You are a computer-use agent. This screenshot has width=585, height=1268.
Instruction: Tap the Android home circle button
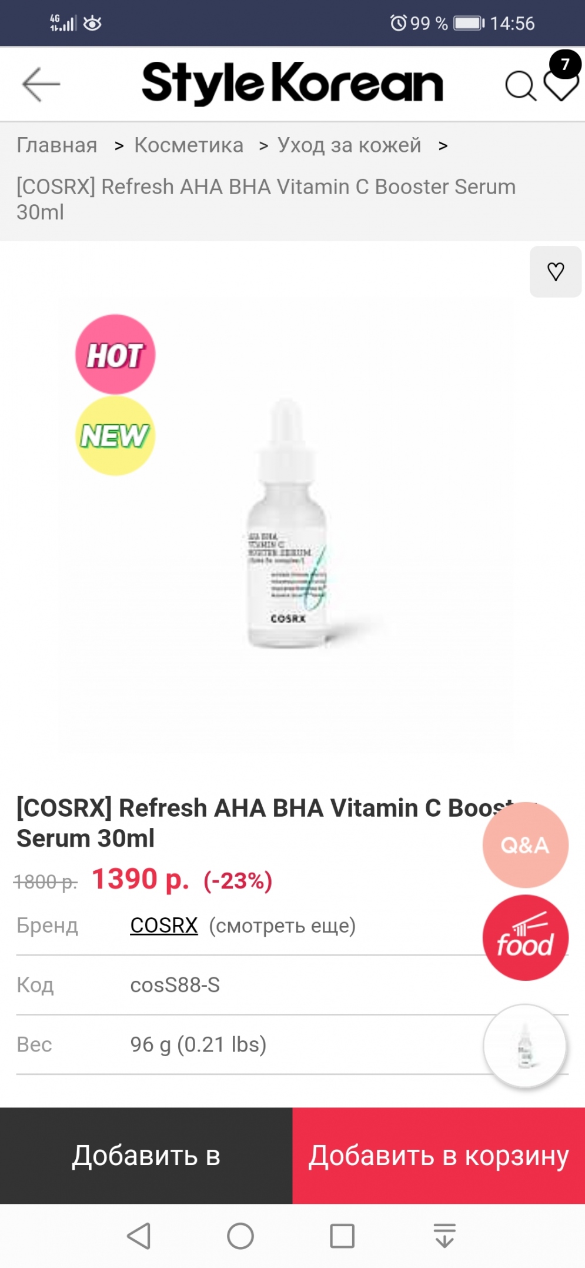(x=240, y=1236)
